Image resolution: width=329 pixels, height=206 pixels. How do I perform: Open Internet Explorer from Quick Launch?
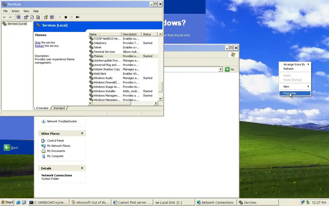click(18, 202)
